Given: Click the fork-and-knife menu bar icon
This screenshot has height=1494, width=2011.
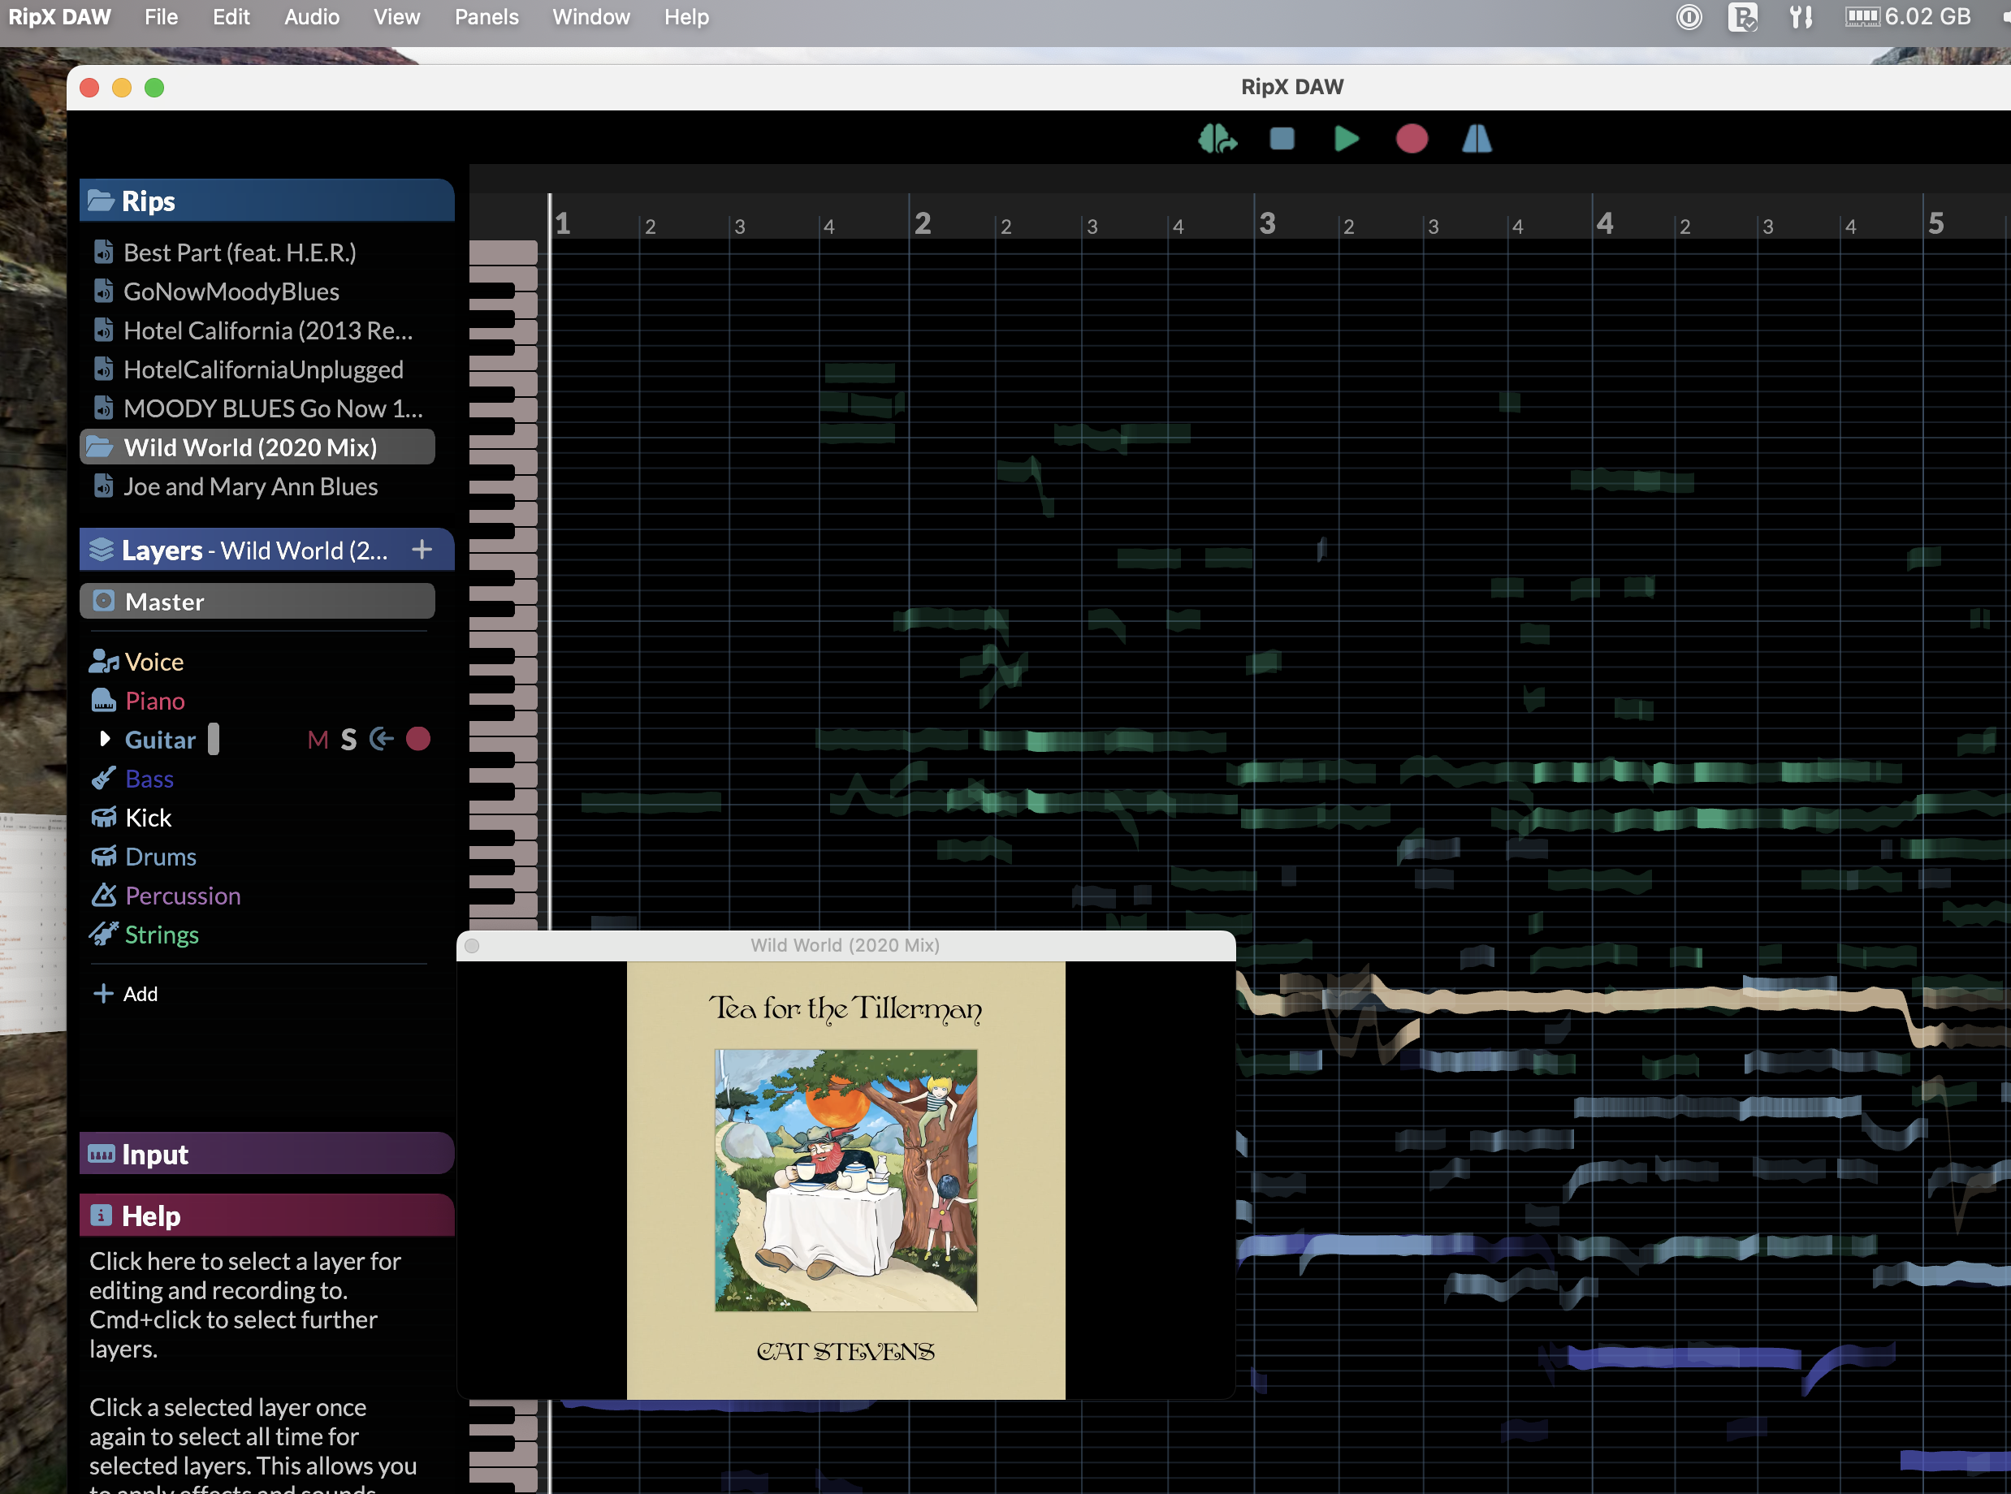Looking at the screenshot, I should tap(1800, 16).
